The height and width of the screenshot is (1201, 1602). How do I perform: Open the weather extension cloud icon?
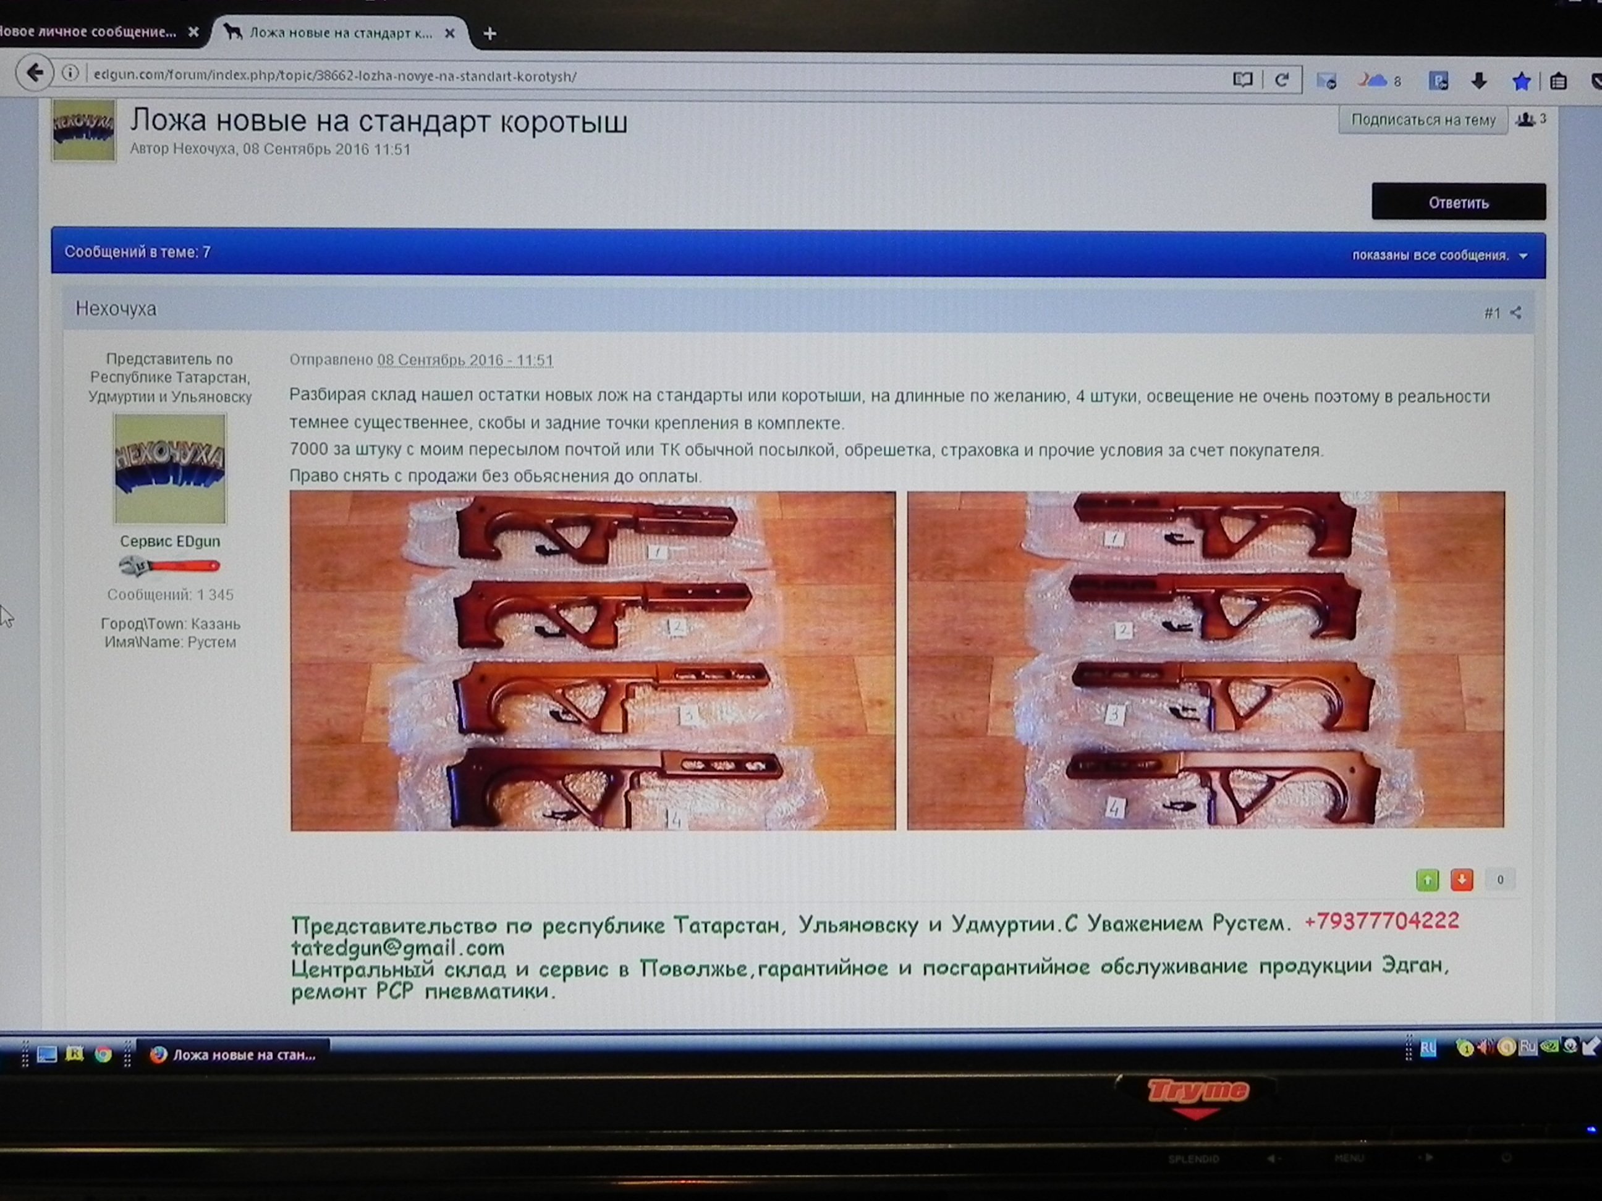(1373, 80)
